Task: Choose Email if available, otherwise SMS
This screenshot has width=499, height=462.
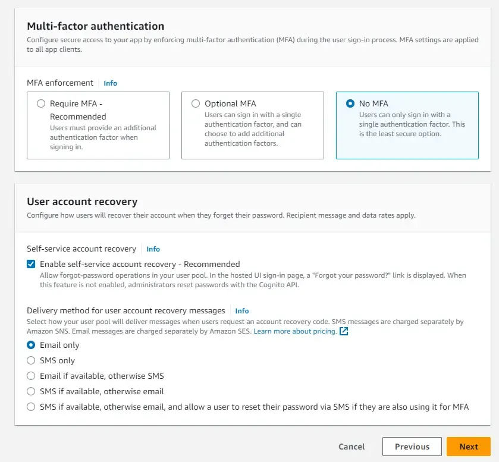Action: (x=30, y=376)
